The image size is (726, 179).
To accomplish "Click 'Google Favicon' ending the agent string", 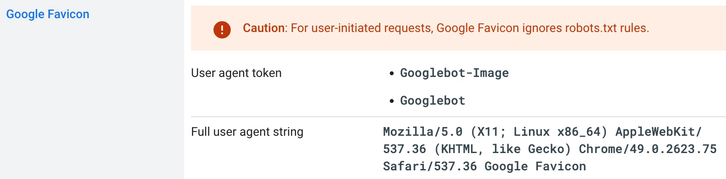I will point(535,166).
